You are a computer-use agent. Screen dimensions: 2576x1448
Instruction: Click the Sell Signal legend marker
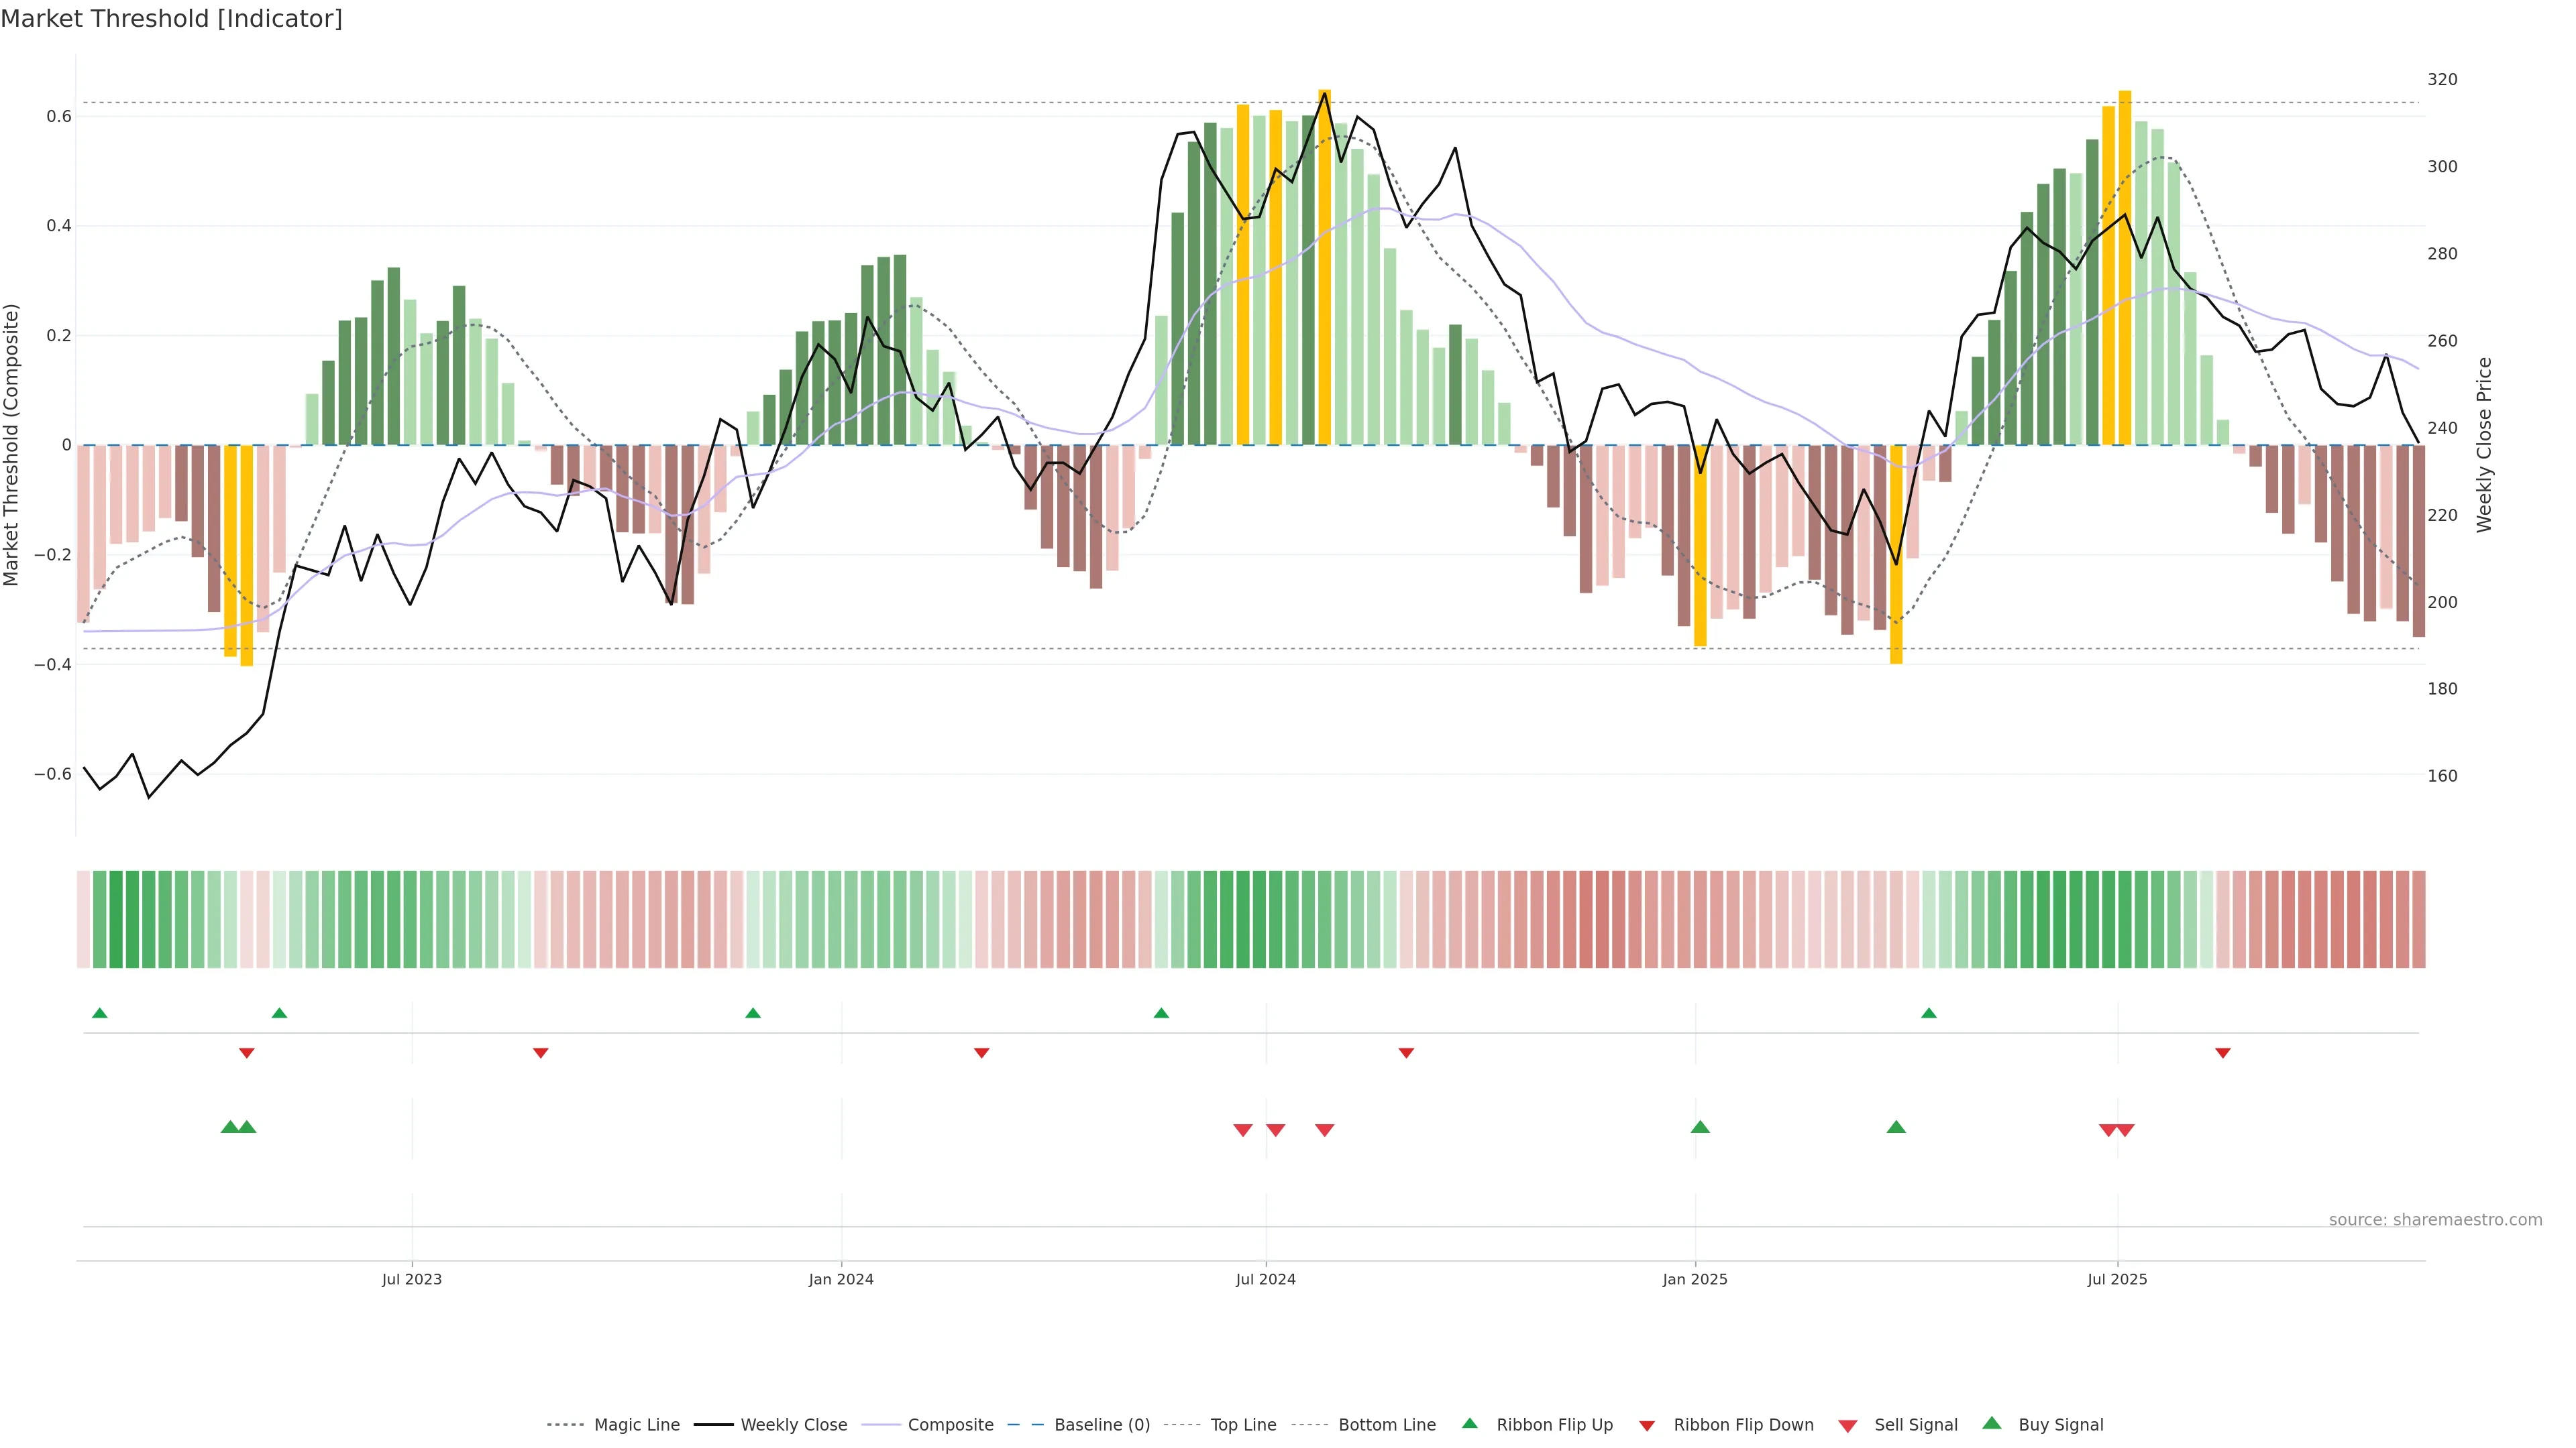coord(1847,1426)
